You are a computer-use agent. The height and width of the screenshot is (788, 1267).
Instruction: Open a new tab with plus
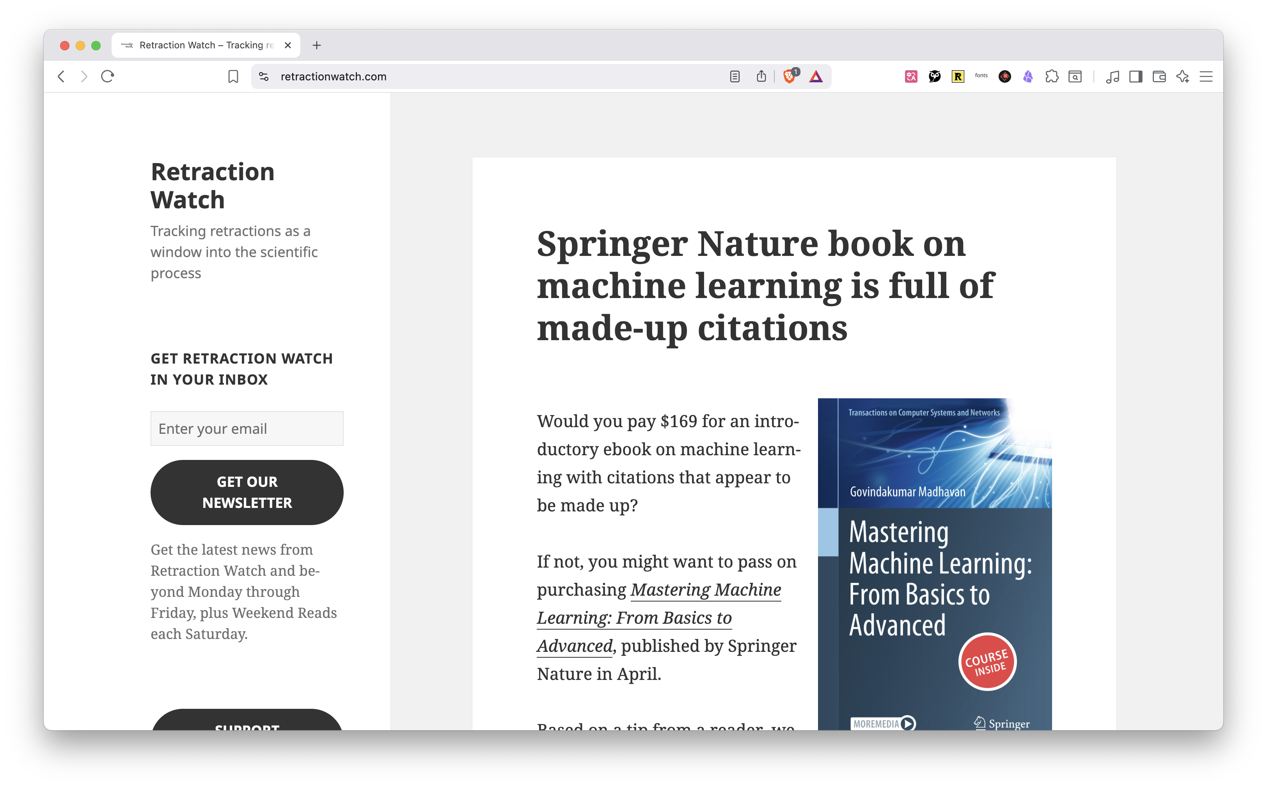pos(316,45)
